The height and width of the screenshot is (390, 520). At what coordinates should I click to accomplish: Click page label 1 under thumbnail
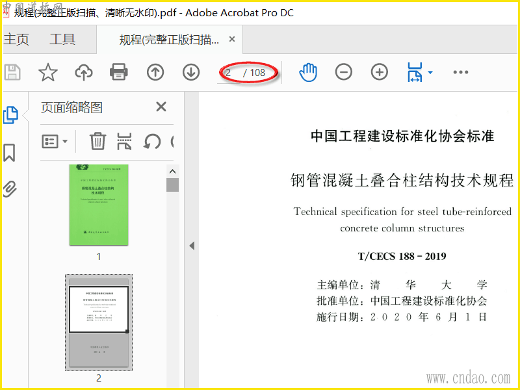pyautogui.click(x=99, y=256)
